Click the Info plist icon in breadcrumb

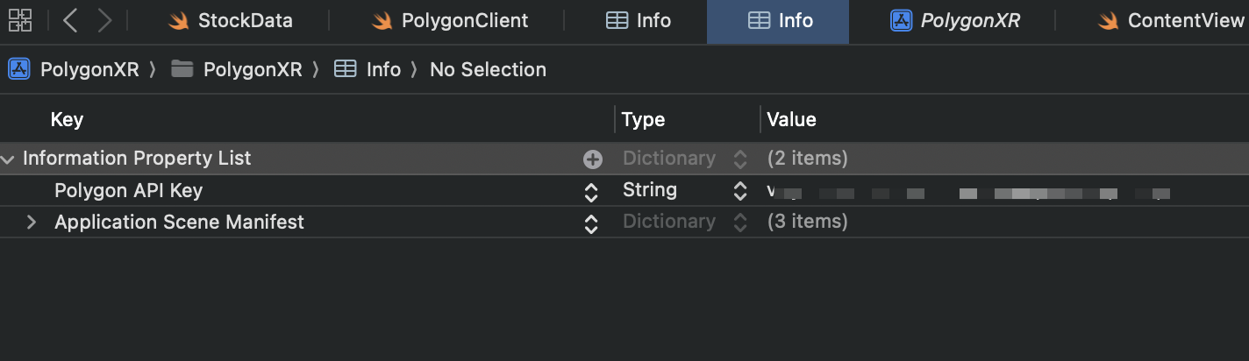point(346,69)
